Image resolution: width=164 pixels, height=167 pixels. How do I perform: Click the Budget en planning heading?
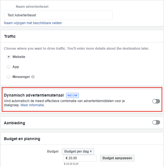pyautogui.click(x=22, y=139)
